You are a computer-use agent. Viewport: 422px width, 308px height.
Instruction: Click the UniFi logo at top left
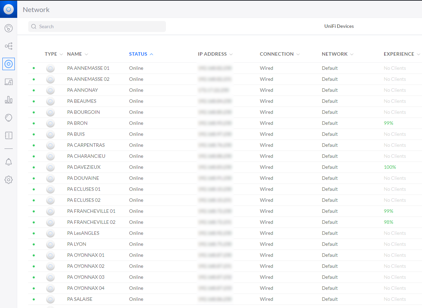pos(9,9)
